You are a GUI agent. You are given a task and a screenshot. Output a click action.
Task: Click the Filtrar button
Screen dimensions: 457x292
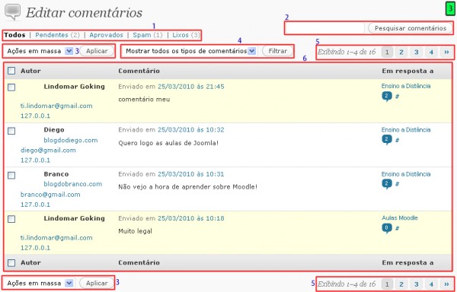(x=278, y=51)
